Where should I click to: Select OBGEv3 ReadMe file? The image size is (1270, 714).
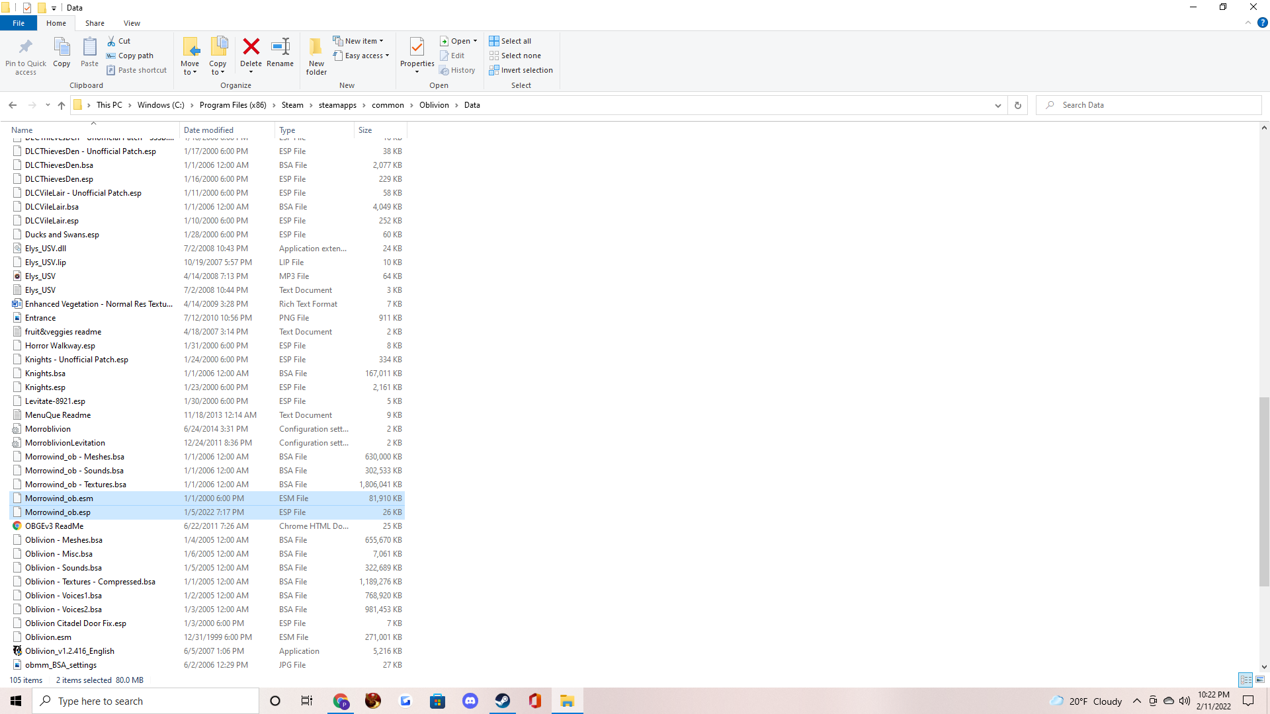207,526
